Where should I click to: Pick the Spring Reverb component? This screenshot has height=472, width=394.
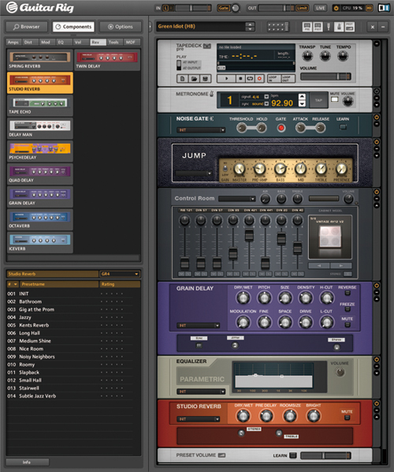pos(39,60)
